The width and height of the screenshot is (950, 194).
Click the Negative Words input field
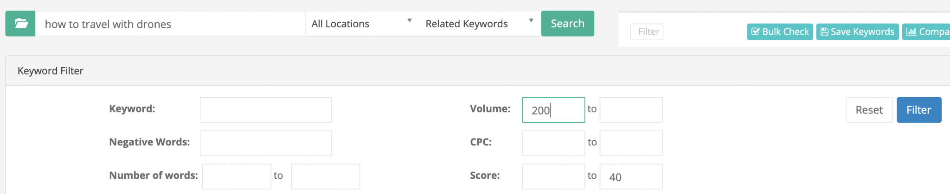(x=266, y=143)
